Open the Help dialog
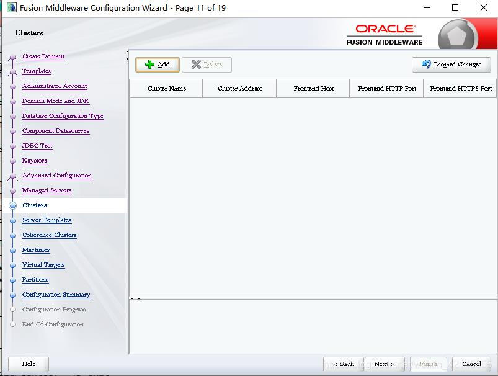Image resolution: width=498 pixels, height=376 pixels. tap(29, 364)
